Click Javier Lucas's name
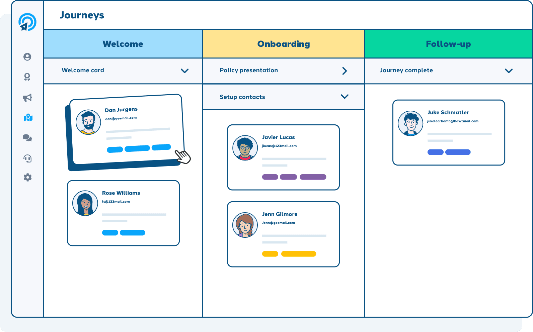Image resolution: width=533 pixels, height=332 pixels. coord(278,137)
